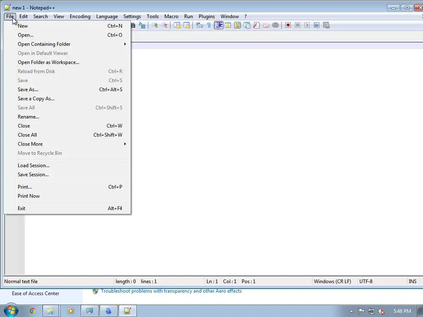This screenshot has width=423, height=317.
Task: Open the Plugins menu
Action: pos(207,17)
